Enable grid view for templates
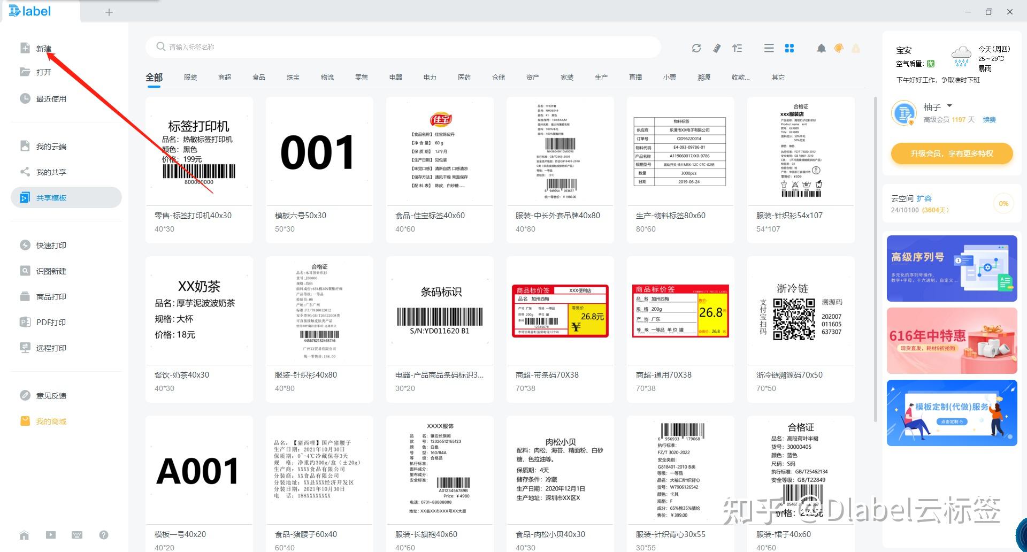The width and height of the screenshot is (1027, 552). coord(790,48)
